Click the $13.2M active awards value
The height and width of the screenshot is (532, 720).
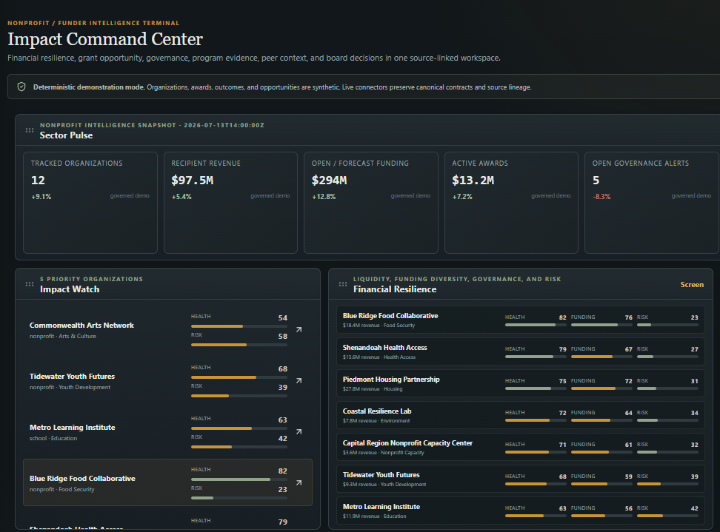[473, 181]
